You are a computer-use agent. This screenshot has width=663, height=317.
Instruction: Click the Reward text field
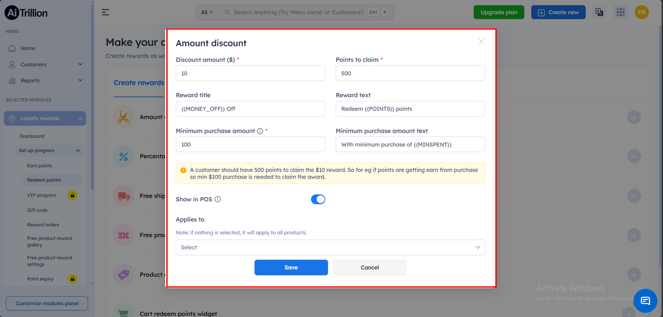click(x=410, y=109)
